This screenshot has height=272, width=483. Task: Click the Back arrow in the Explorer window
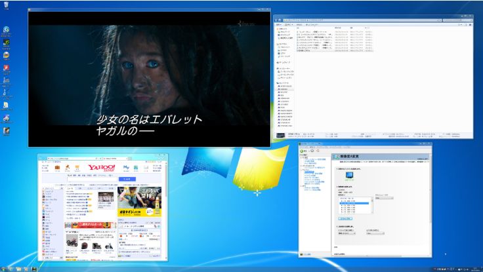click(276, 20)
